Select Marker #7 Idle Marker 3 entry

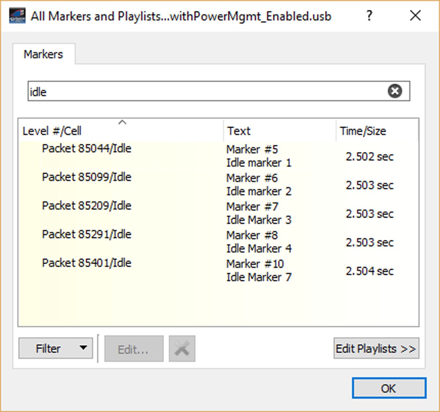259,213
